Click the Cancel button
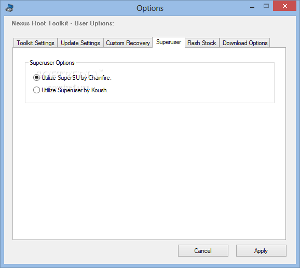Screen dimensions: 300x268 [x=203, y=250]
